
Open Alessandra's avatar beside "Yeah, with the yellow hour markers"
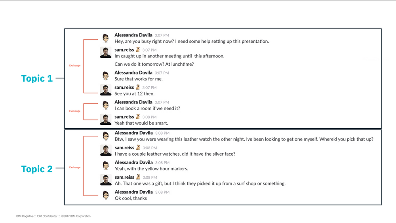click(105, 165)
